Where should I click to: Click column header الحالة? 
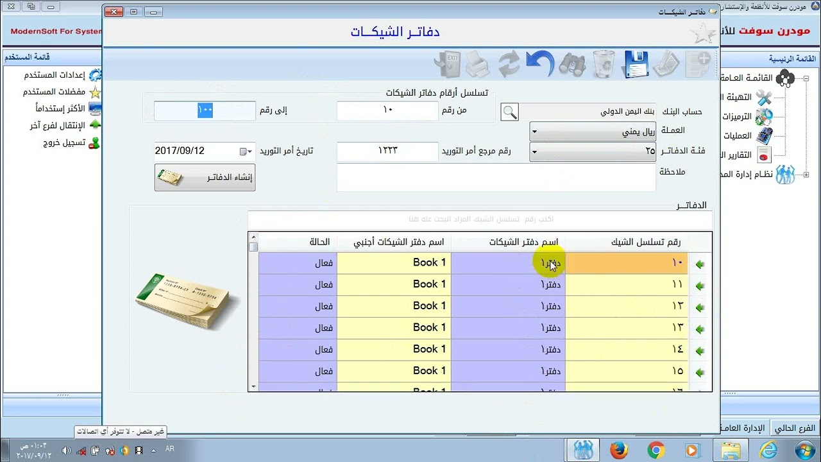298,242
